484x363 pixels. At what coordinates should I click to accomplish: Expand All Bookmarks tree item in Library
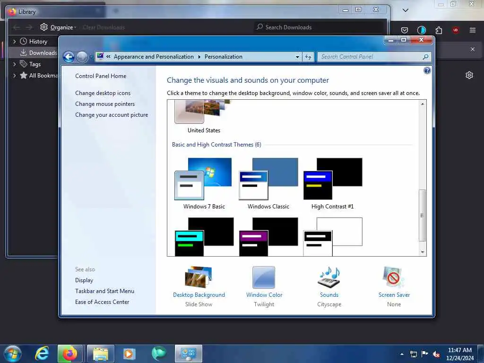point(14,76)
